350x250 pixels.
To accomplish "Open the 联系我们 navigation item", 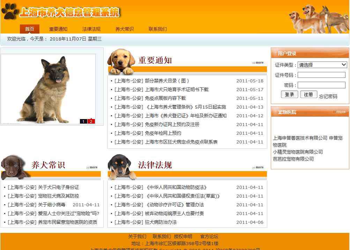I will point(158,29).
